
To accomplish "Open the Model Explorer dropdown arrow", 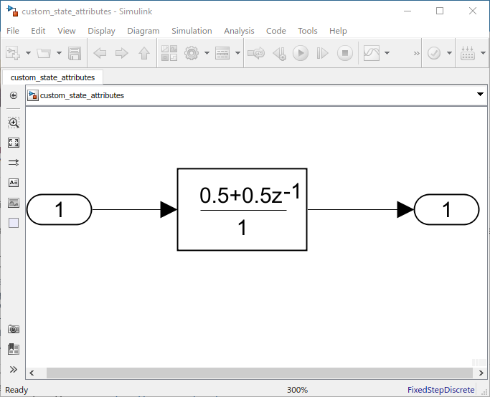I will coord(237,53).
